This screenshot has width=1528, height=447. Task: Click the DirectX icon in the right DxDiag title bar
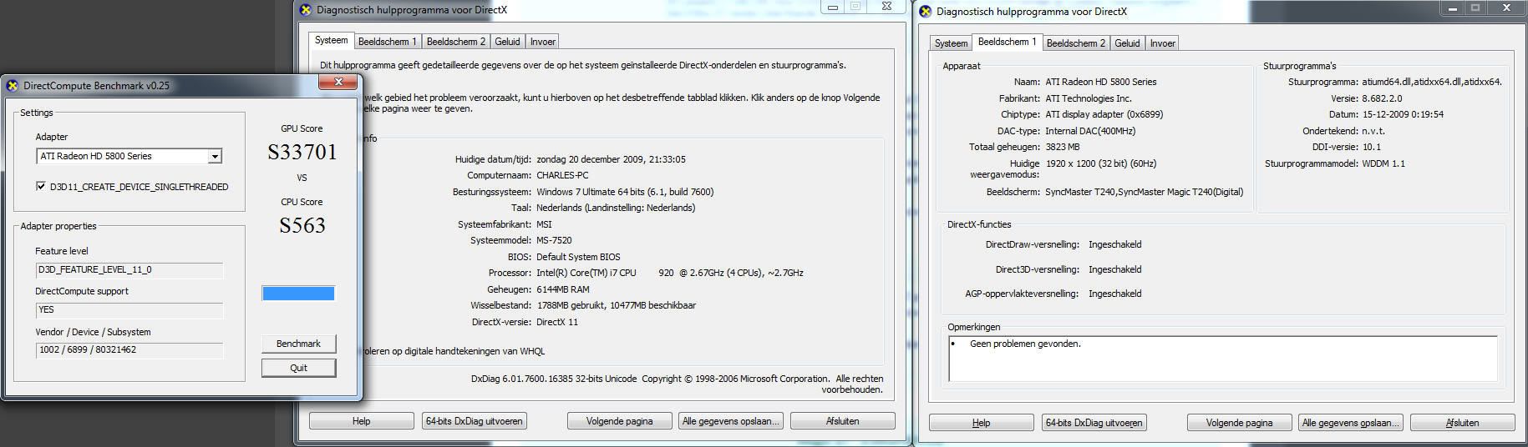(x=926, y=12)
